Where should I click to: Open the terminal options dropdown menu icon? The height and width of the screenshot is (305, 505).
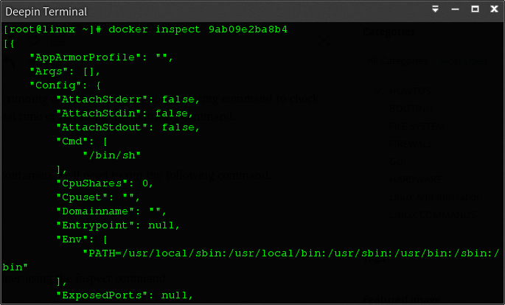tap(436, 10)
